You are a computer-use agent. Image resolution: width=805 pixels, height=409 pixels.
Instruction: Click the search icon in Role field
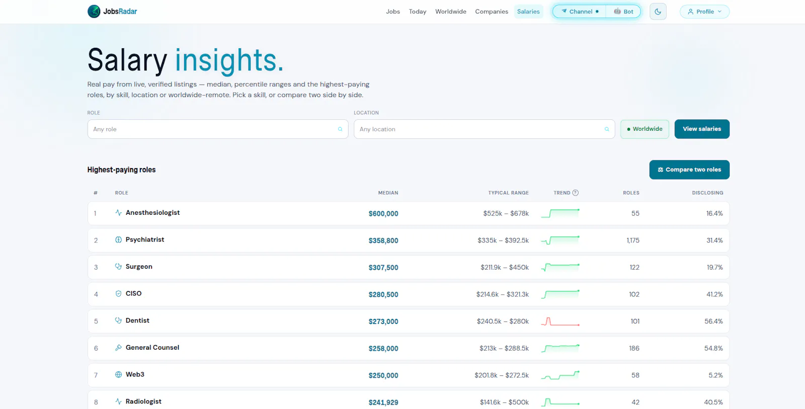click(340, 129)
